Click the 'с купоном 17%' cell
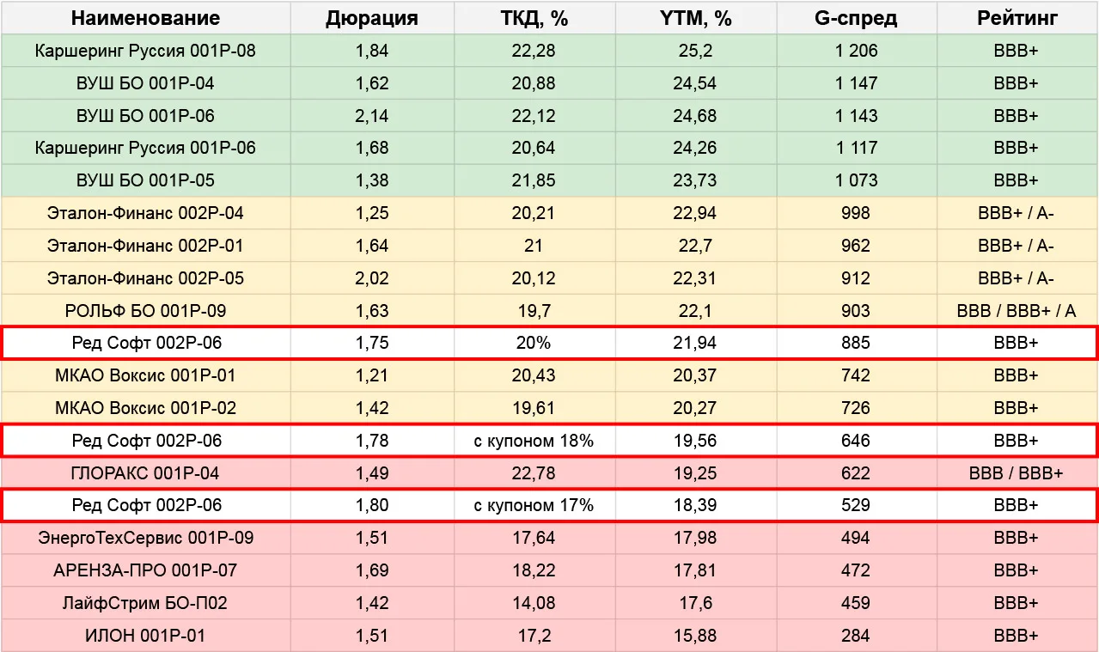 (x=534, y=505)
